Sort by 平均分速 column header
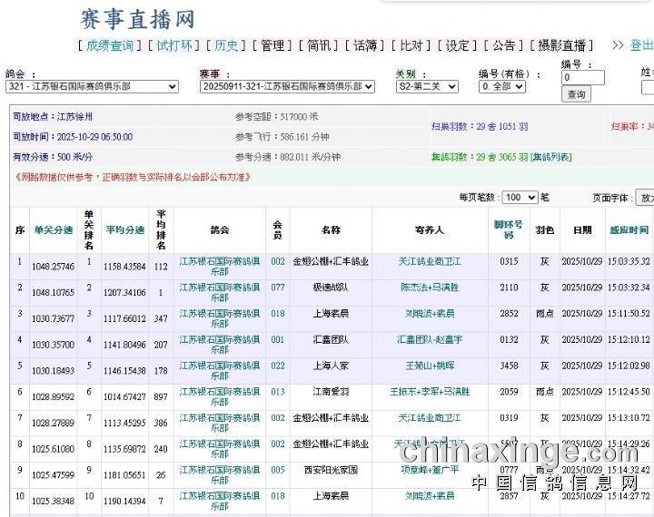The width and height of the screenshot is (654, 517). coord(125,230)
